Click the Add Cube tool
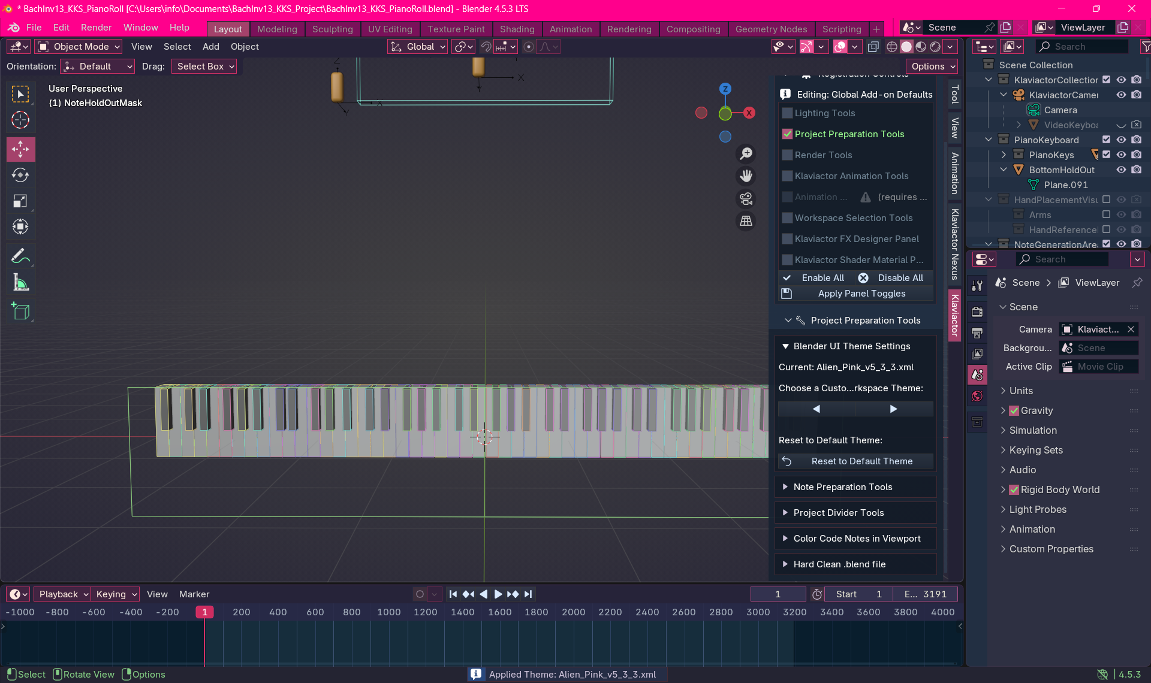The image size is (1151, 683). [x=20, y=311]
